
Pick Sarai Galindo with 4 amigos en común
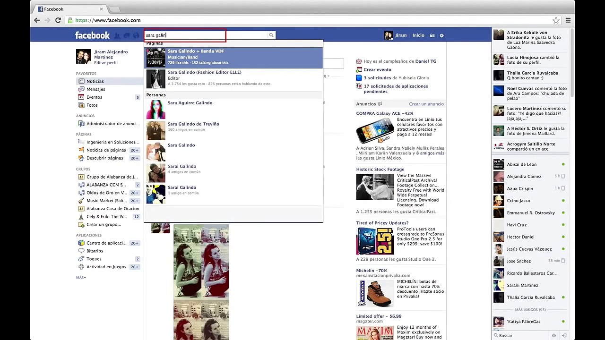[x=233, y=173]
